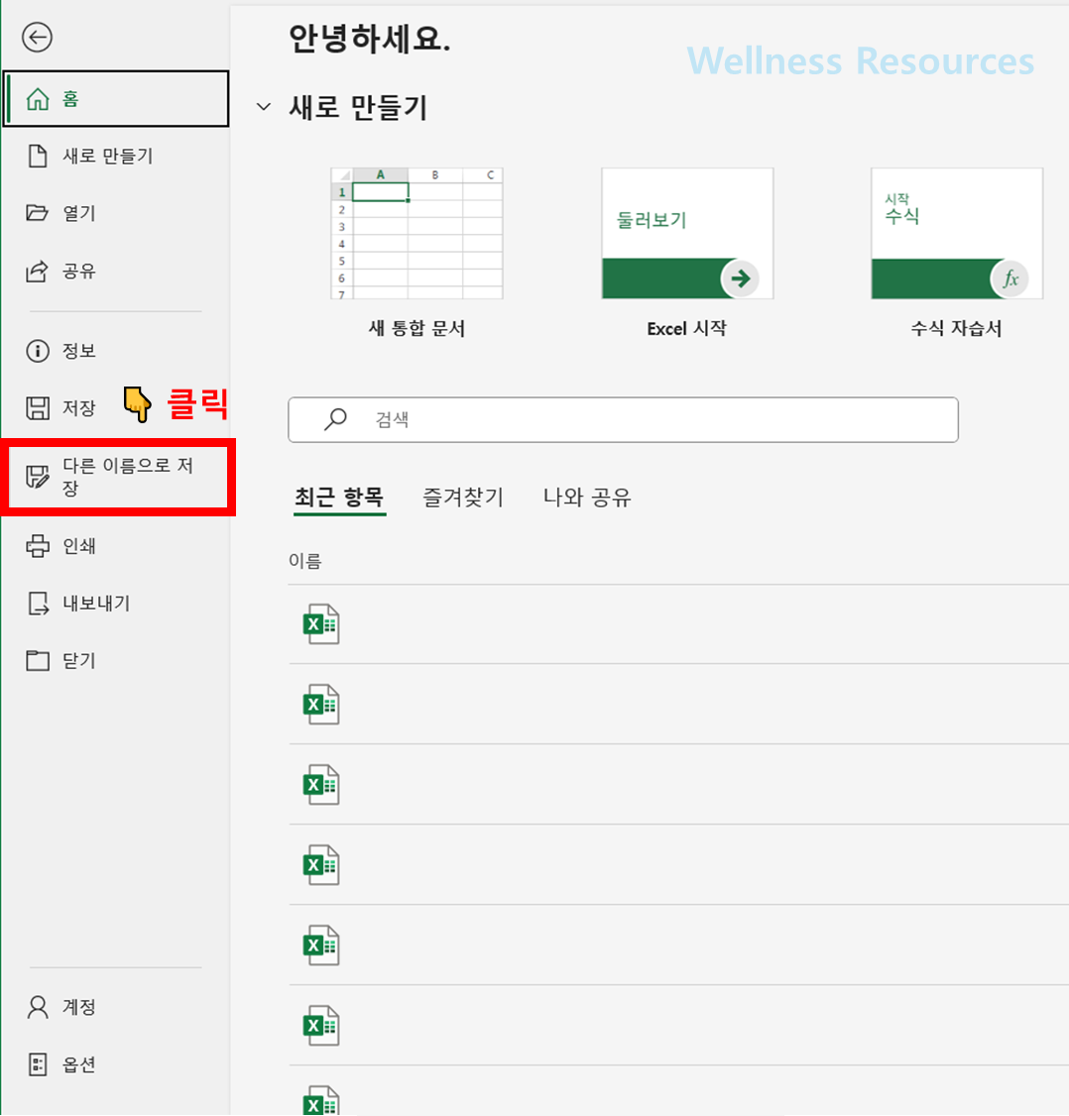The width and height of the screenshot is (1069, 1116).
Task: Open the 정보 sidebar menu
Action: [x=115, y=351]
